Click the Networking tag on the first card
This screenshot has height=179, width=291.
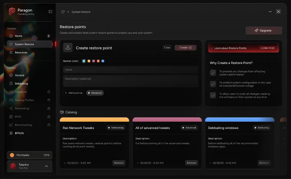point(116,128)
